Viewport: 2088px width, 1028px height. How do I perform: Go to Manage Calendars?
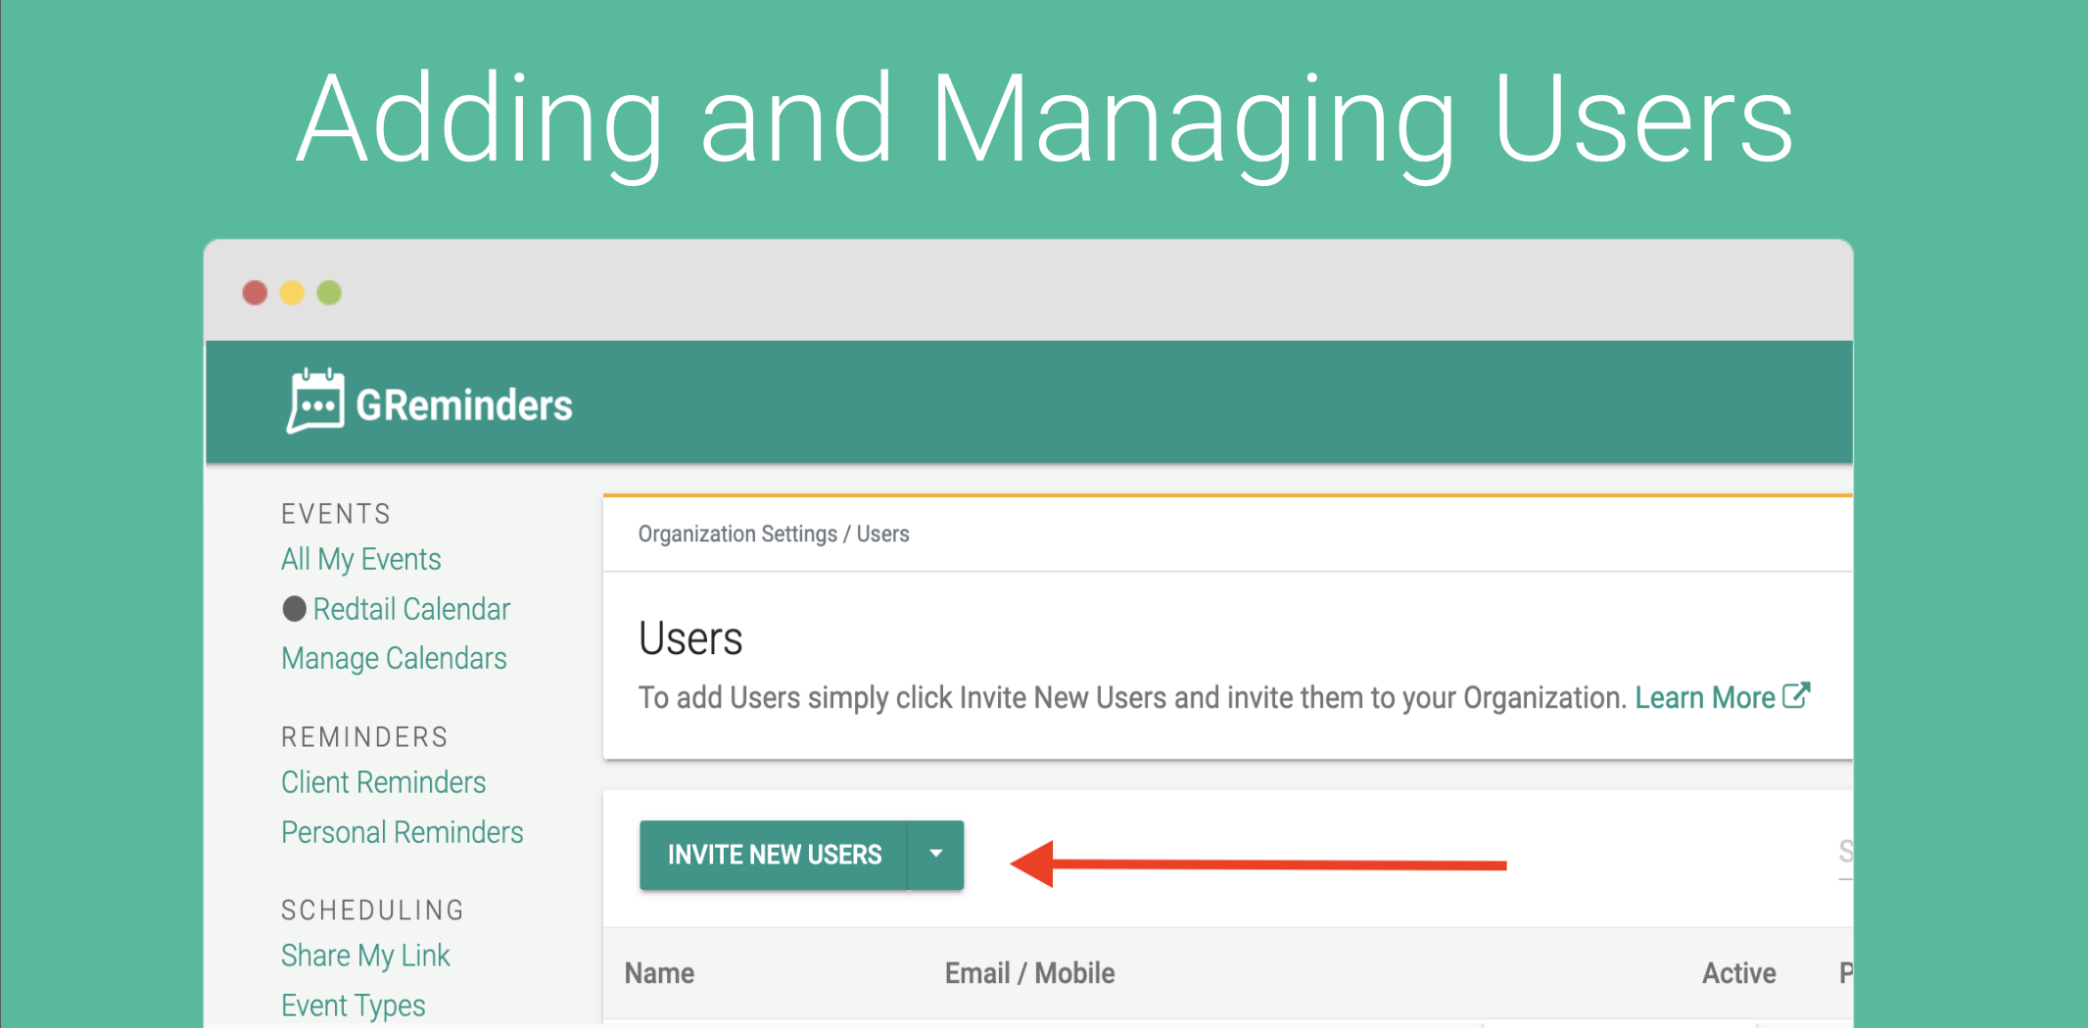(x=394, y=658)
